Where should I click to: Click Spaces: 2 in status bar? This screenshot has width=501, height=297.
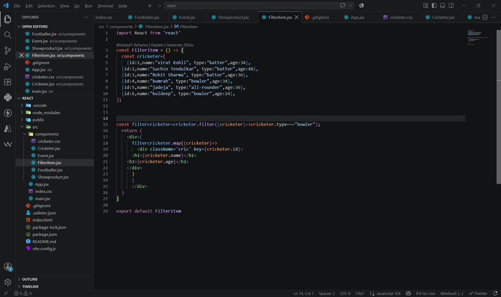(x=327, y=293)
